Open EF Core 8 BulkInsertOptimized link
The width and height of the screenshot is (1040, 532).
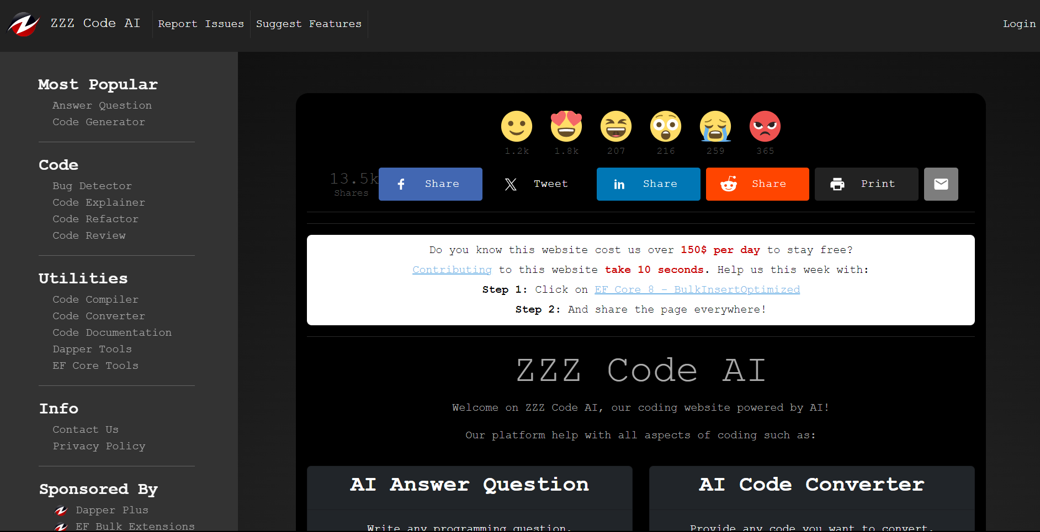point(697,290)
